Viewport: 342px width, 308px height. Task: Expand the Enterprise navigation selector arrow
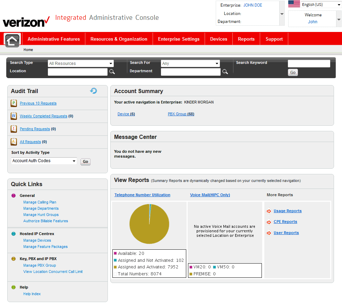coord(282,14)
